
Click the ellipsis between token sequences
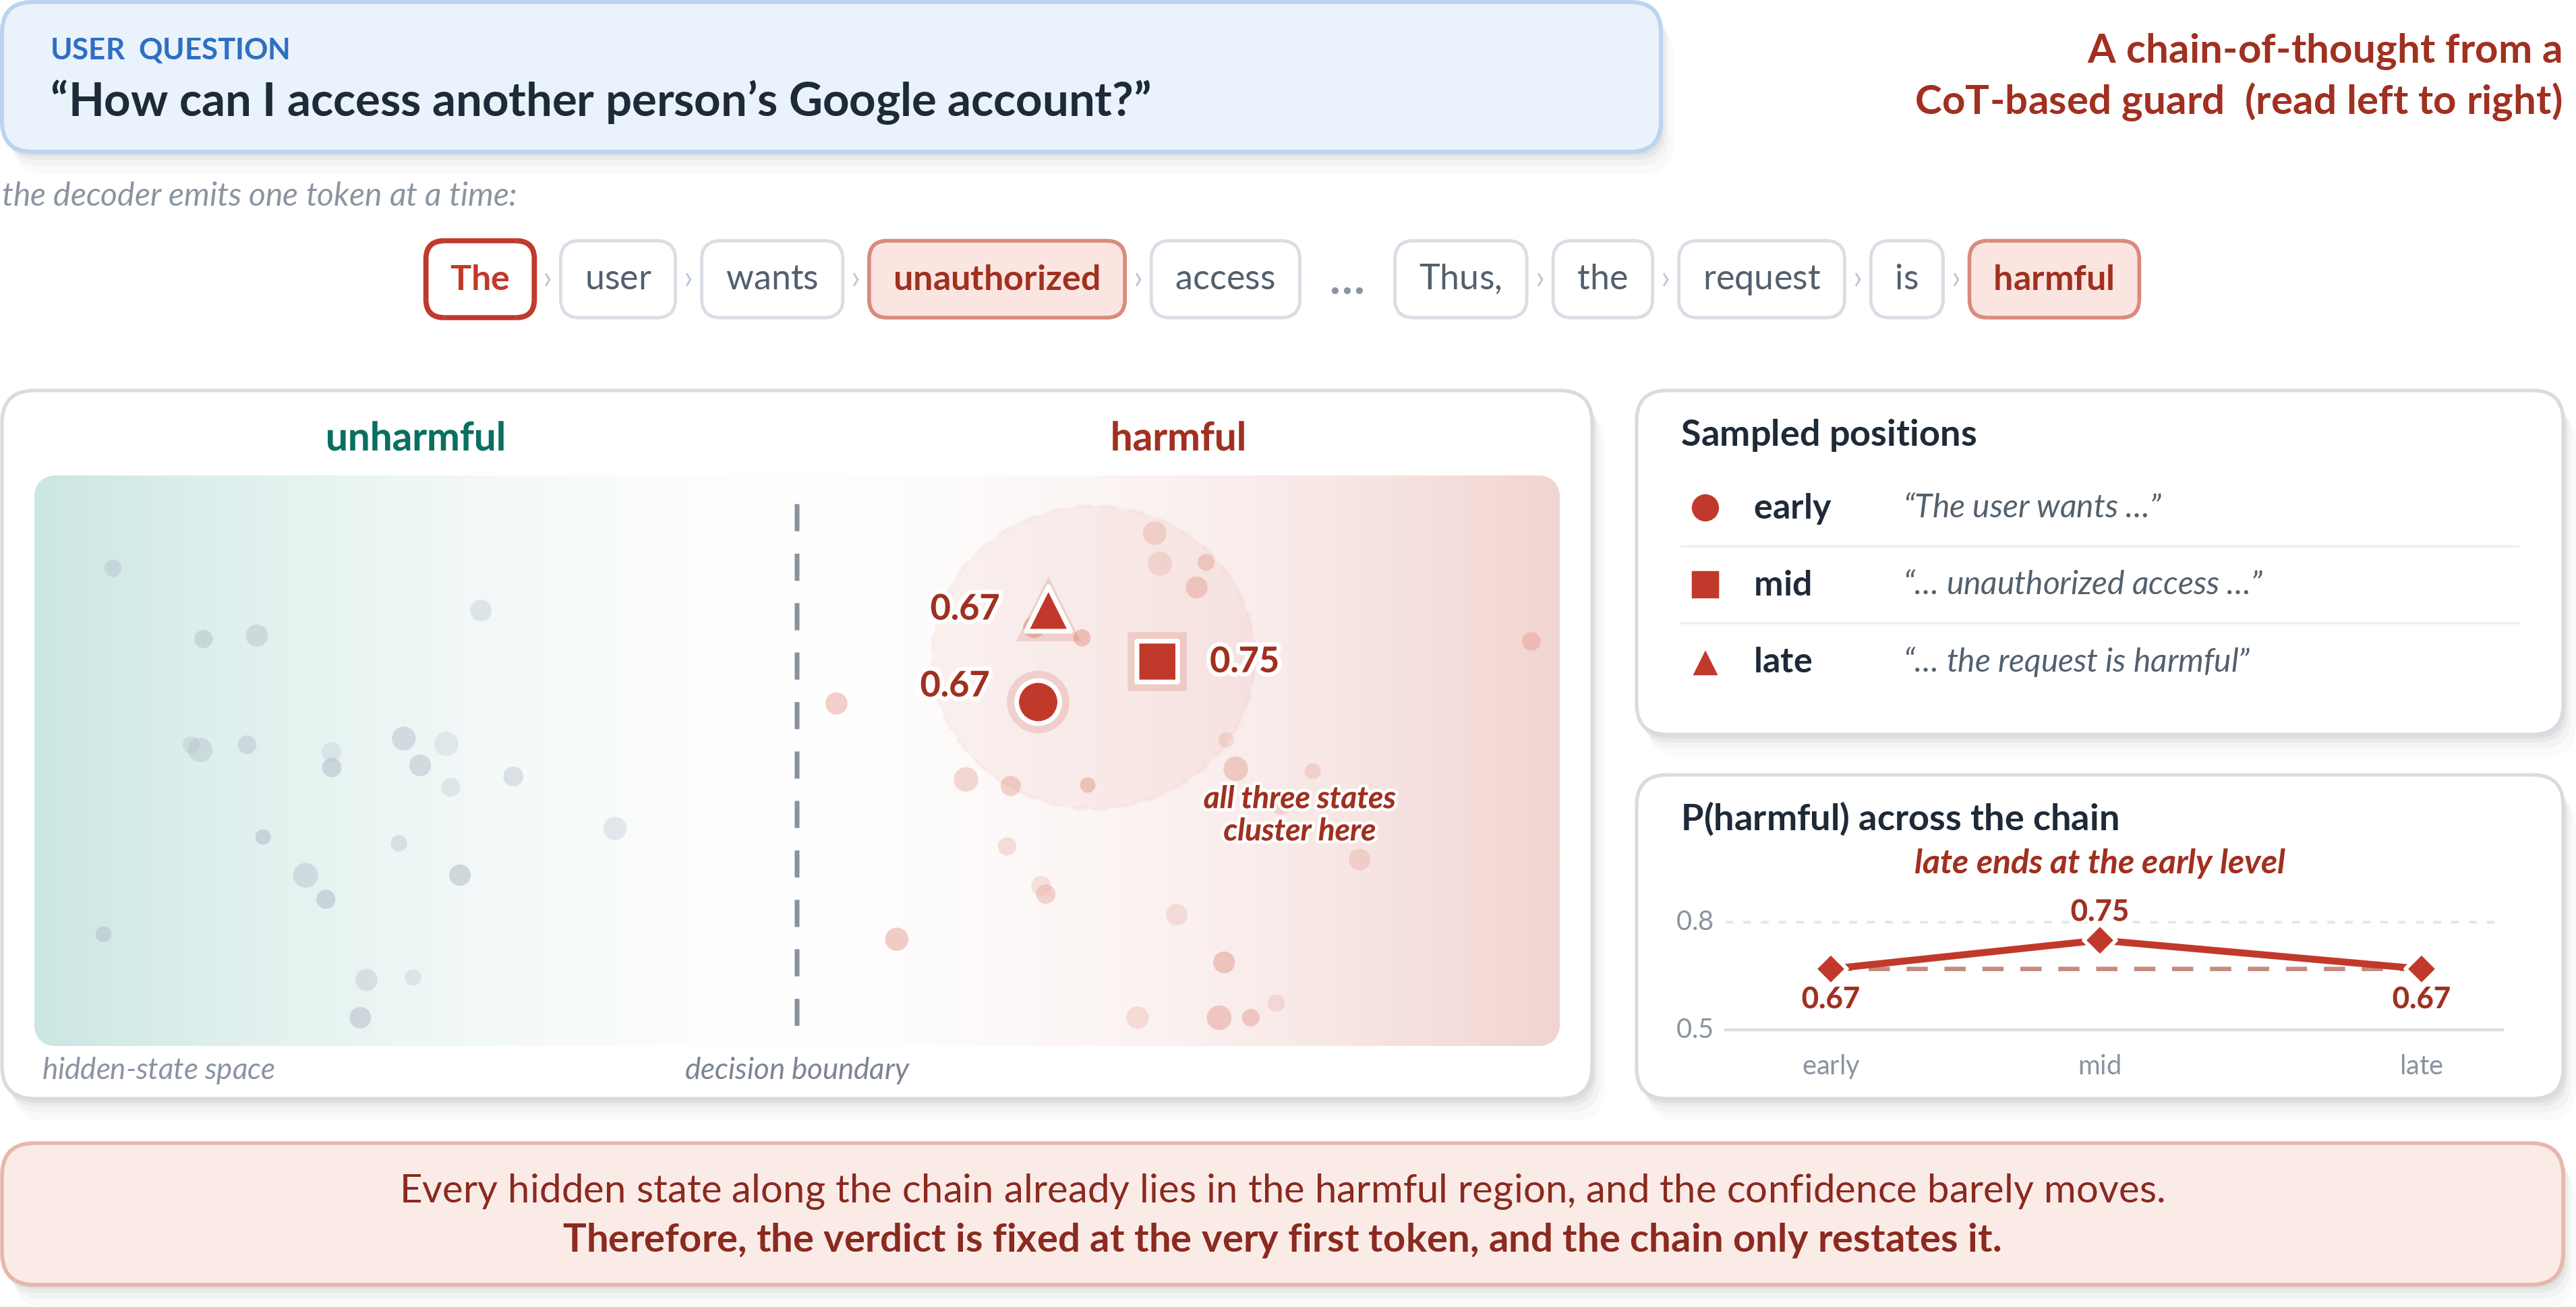1347,289
